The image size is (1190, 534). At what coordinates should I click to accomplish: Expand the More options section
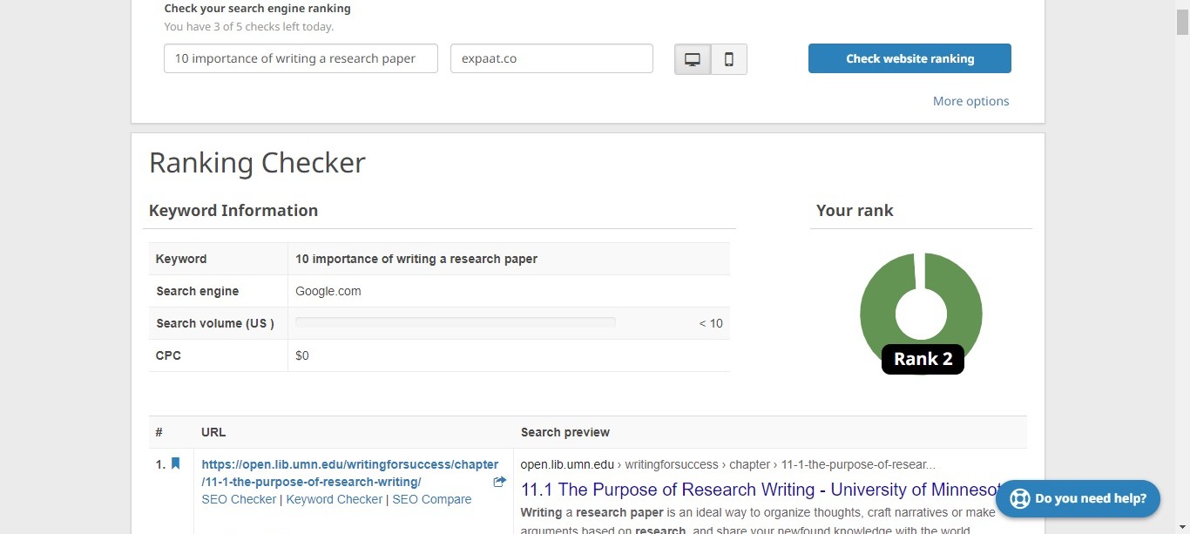(x=970, y=101)
